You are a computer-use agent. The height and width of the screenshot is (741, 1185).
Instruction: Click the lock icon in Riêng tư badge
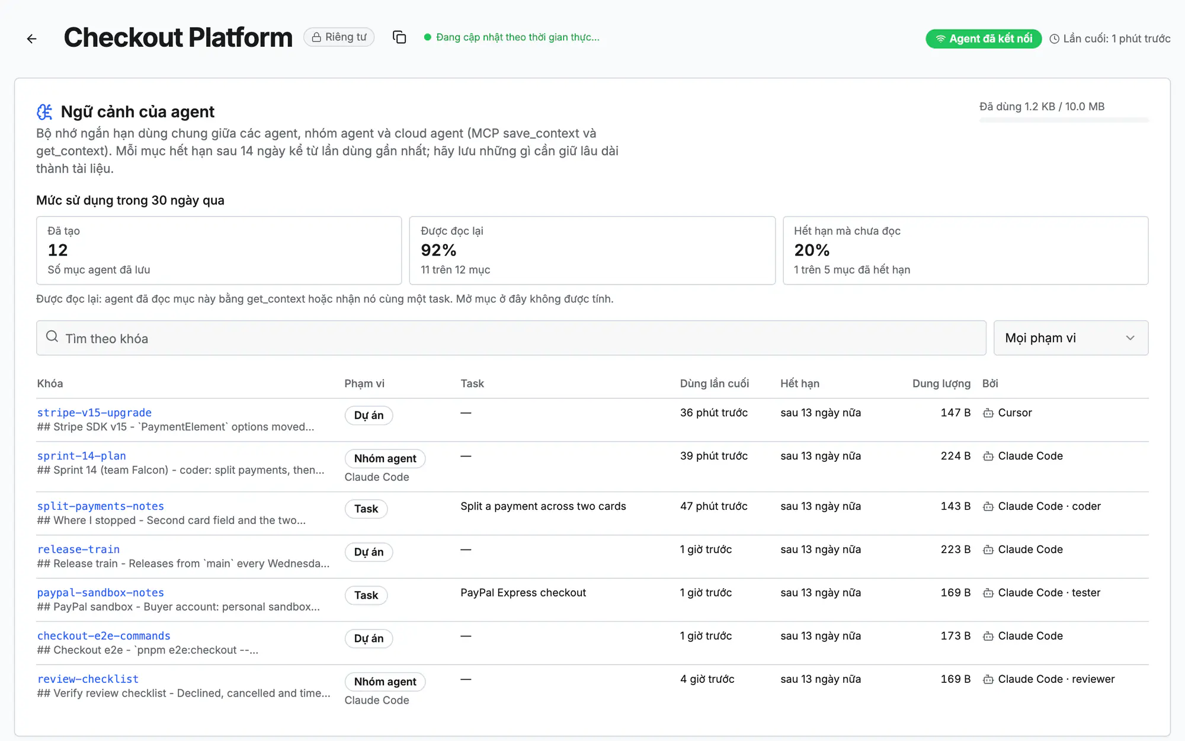coord(316,37)
